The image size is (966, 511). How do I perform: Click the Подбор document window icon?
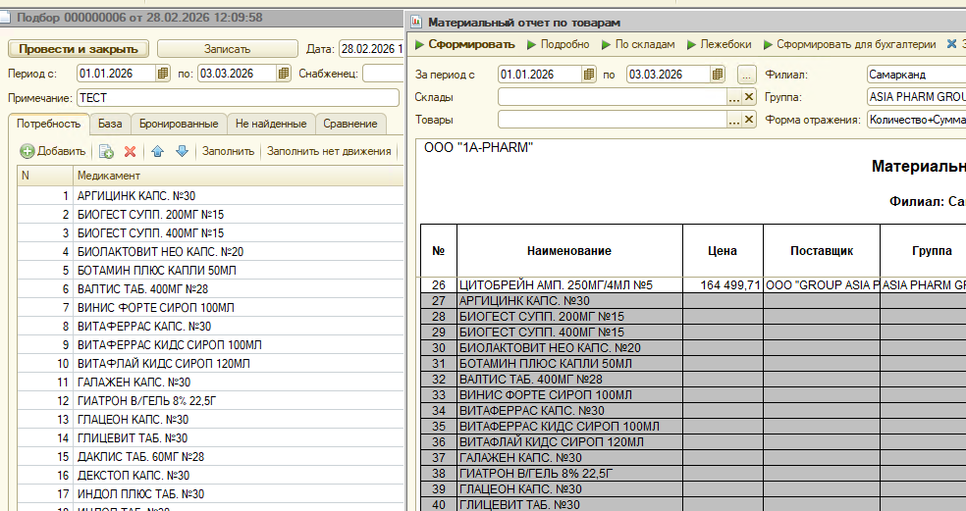coord(4,18)
